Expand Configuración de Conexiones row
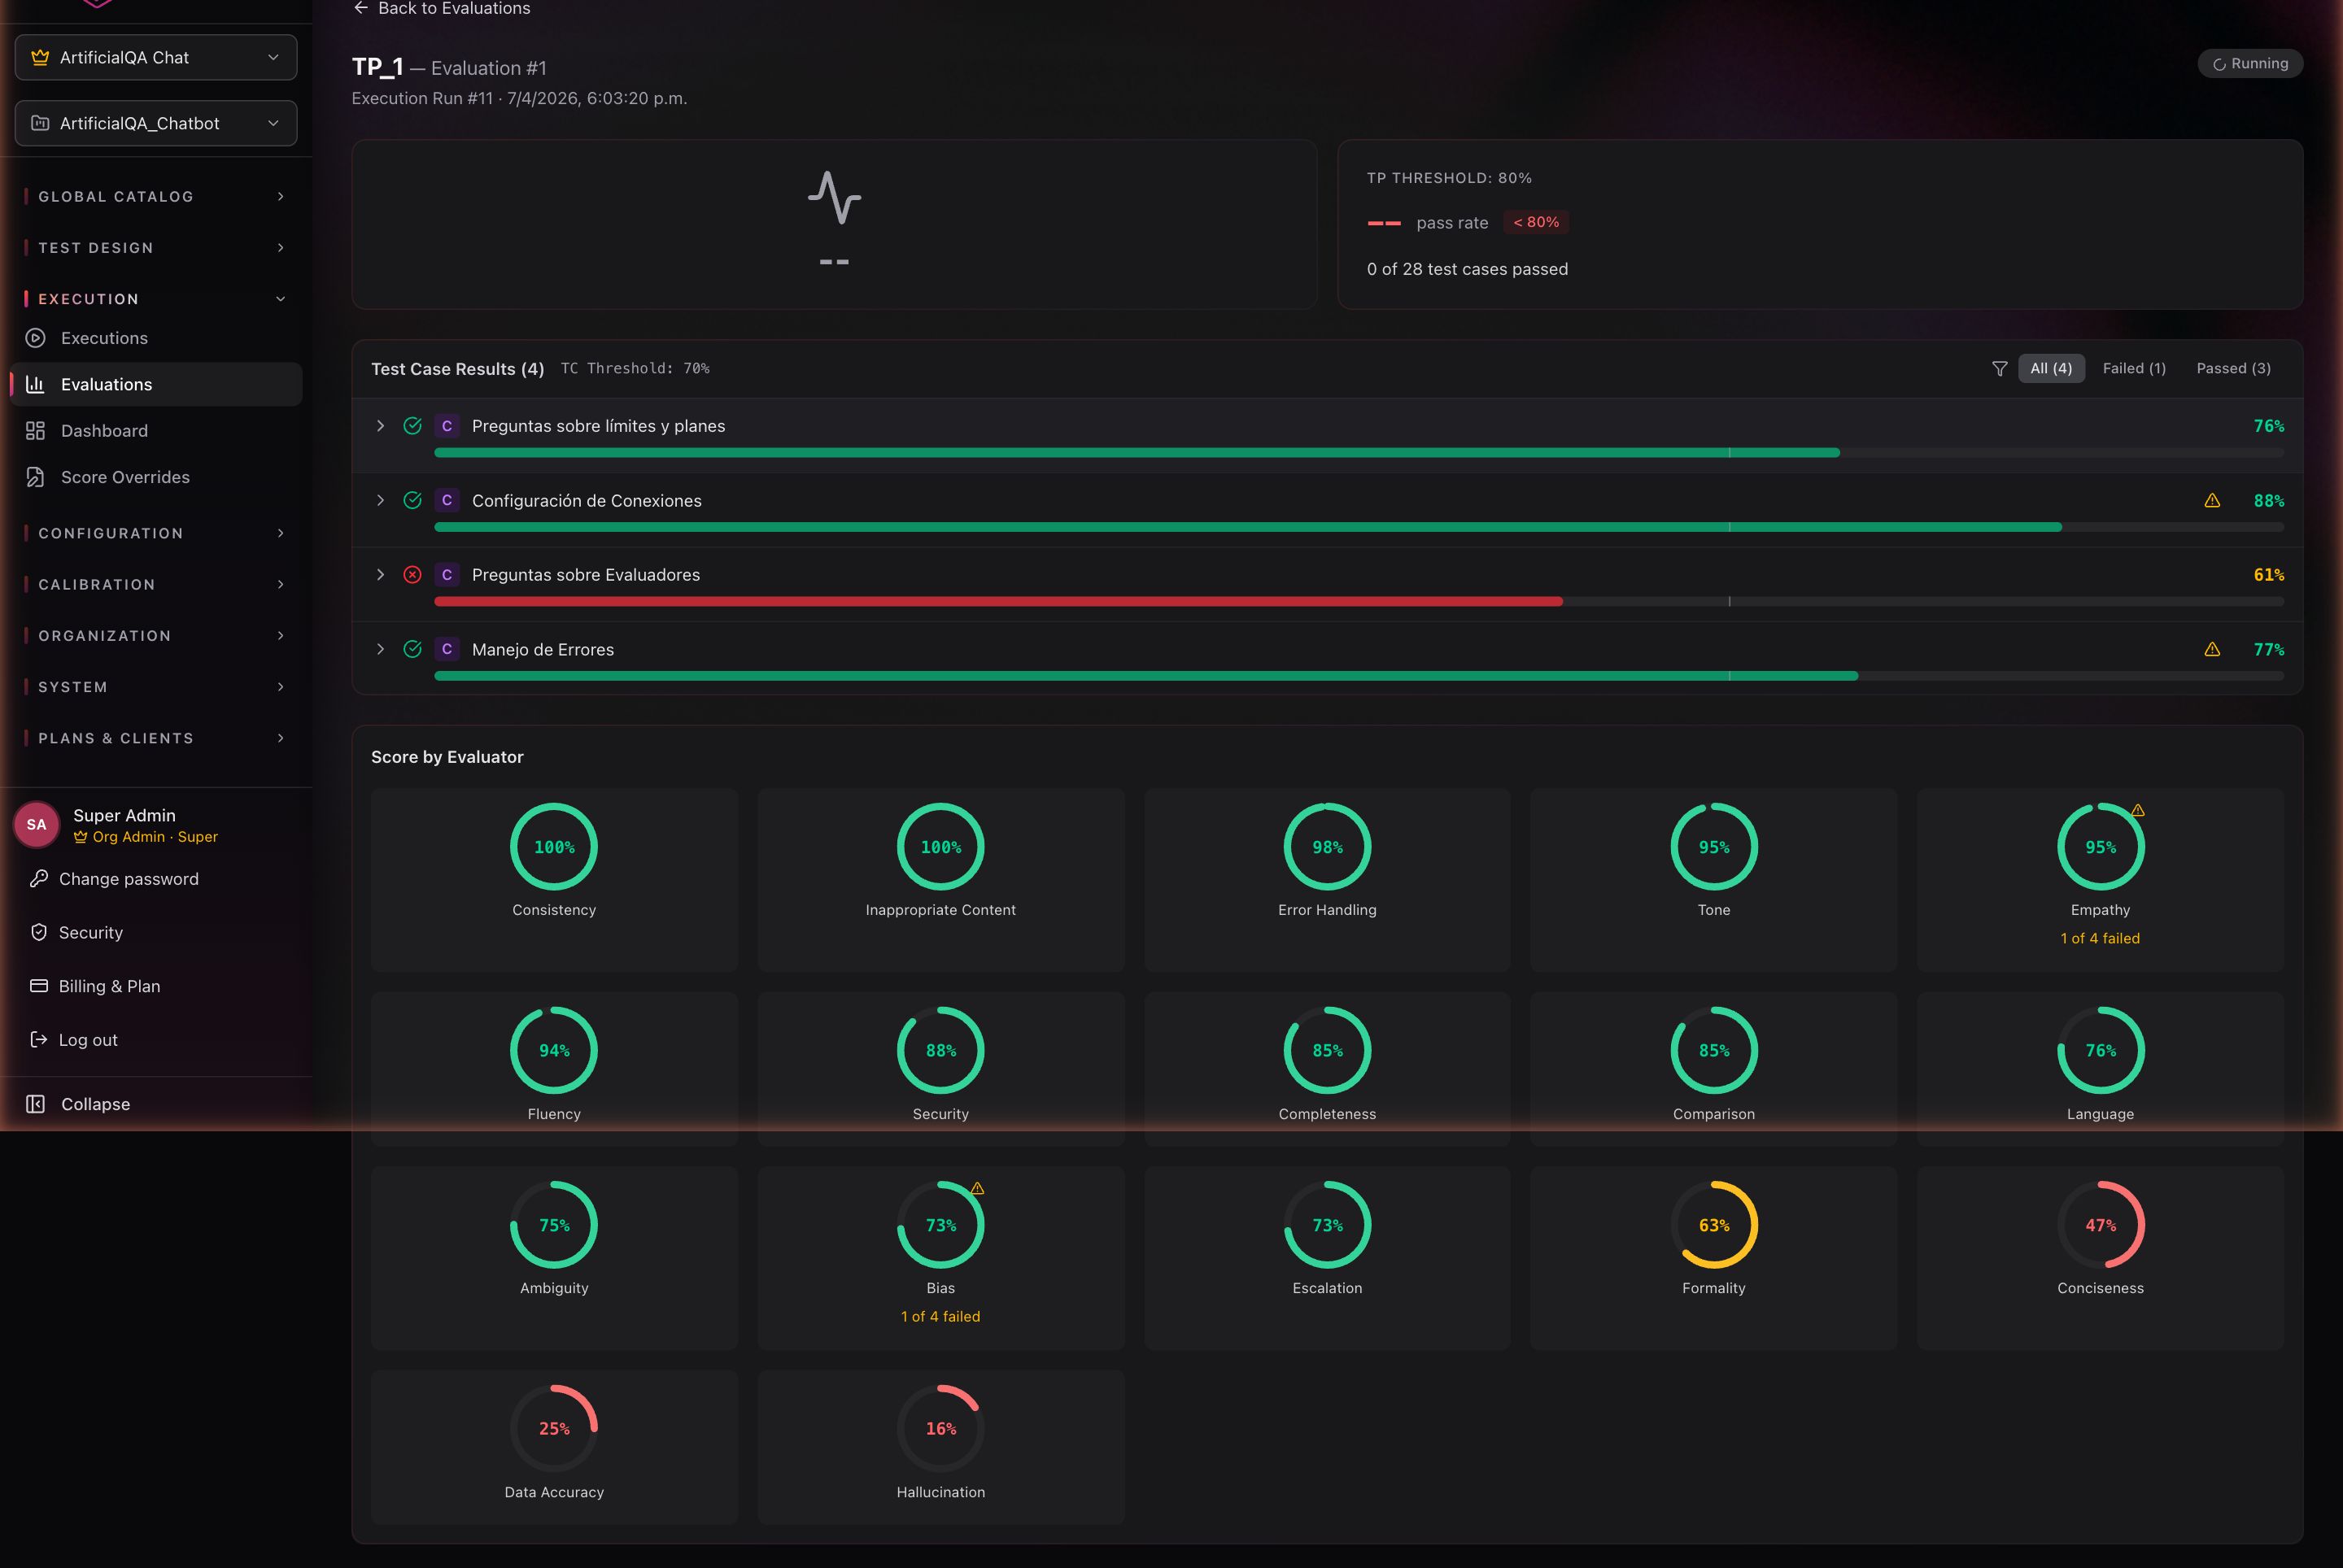Viewport: 2343px width, 1568px height. [x=380, y=500]
